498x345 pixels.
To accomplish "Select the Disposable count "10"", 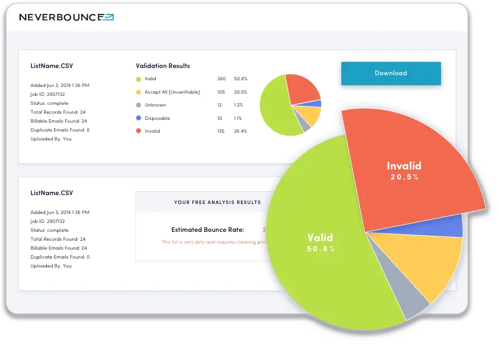I will tap(220, 118).
